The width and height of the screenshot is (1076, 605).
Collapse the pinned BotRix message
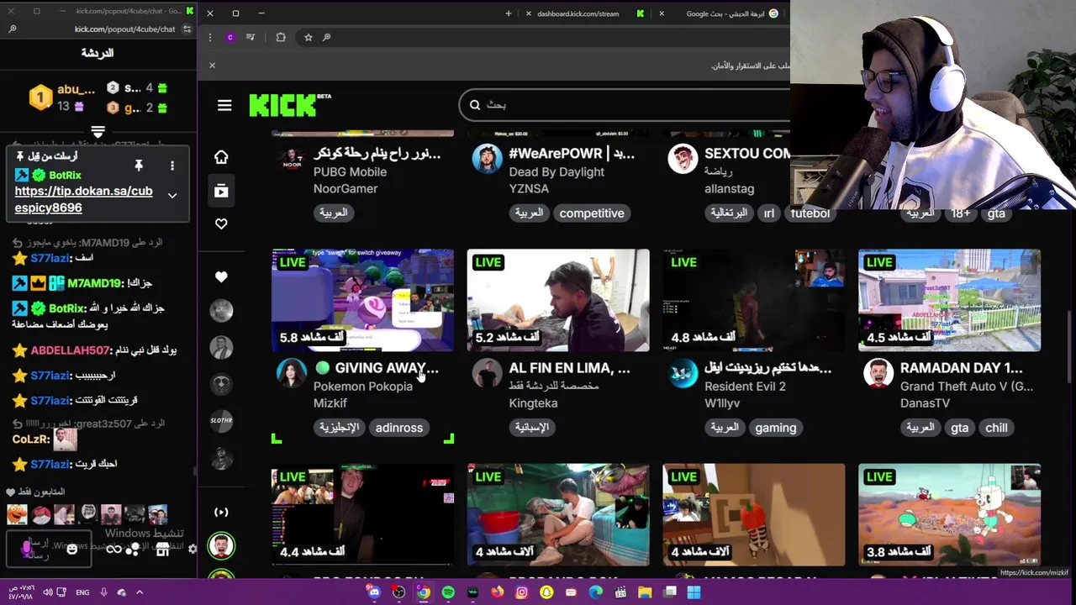[x=171, y=196]
